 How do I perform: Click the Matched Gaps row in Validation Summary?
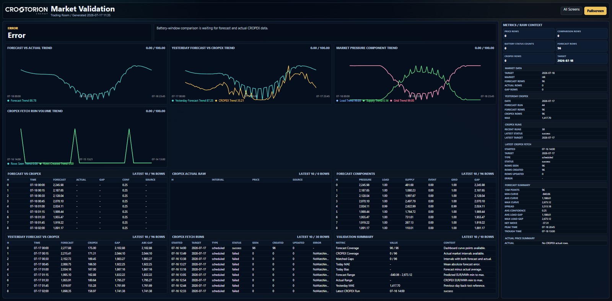tap(415, 259)
